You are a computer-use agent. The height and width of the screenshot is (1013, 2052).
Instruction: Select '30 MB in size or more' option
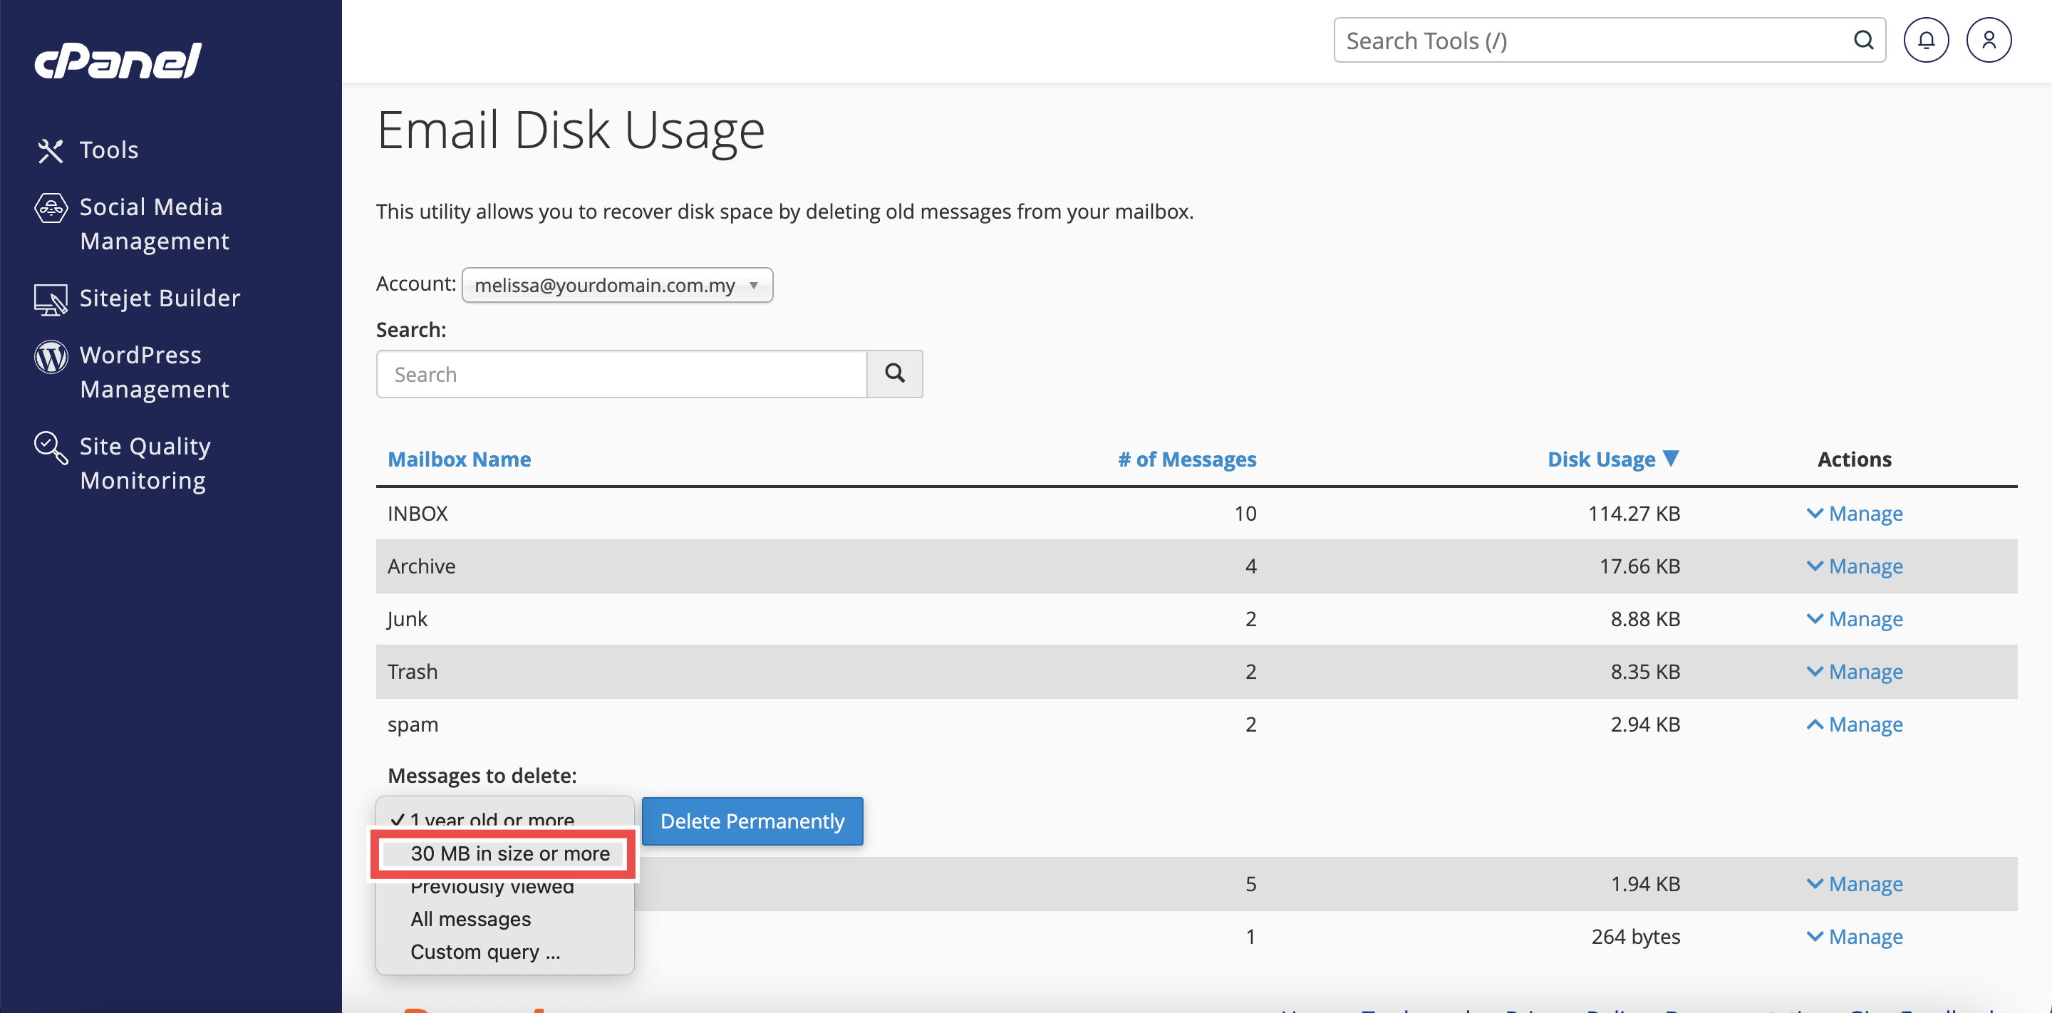510,853
